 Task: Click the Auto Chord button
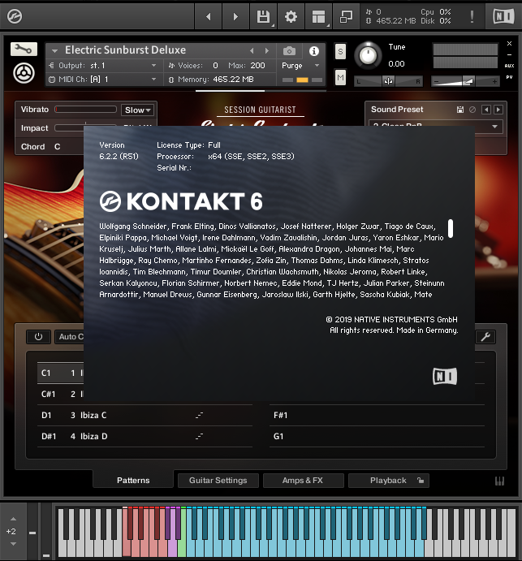pos(71,337)
